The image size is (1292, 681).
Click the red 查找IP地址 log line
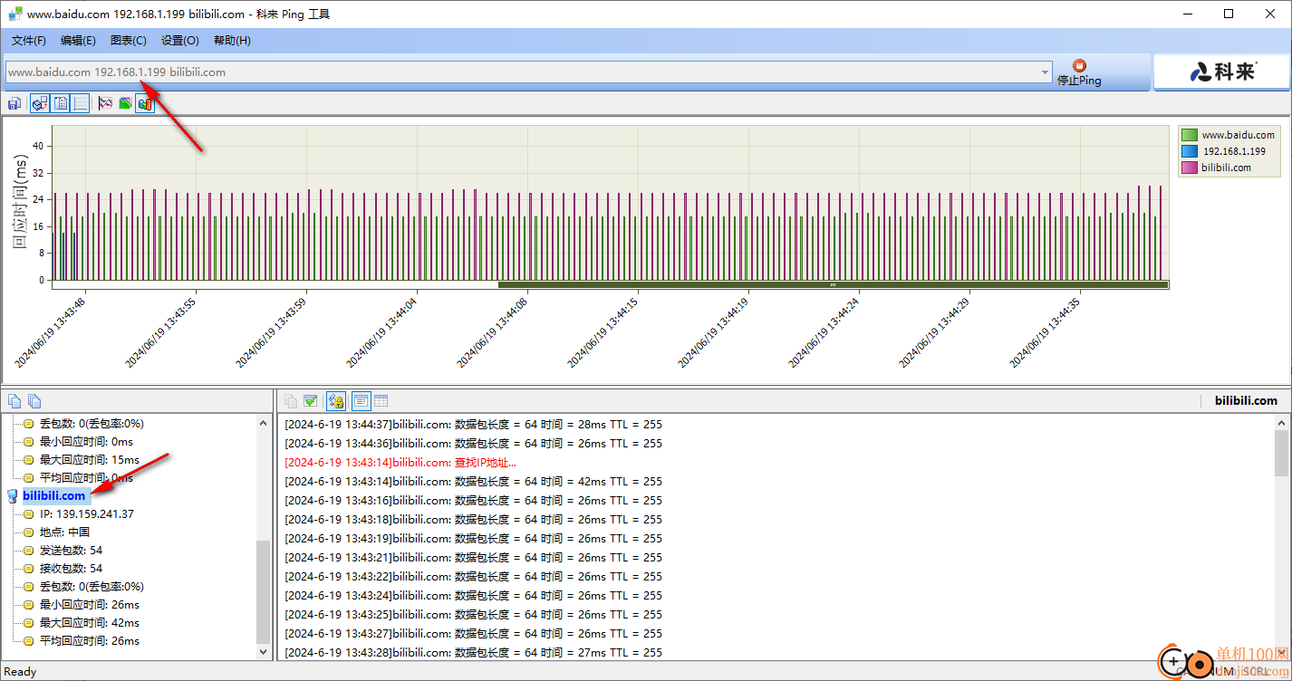click(x=400, y=462)
